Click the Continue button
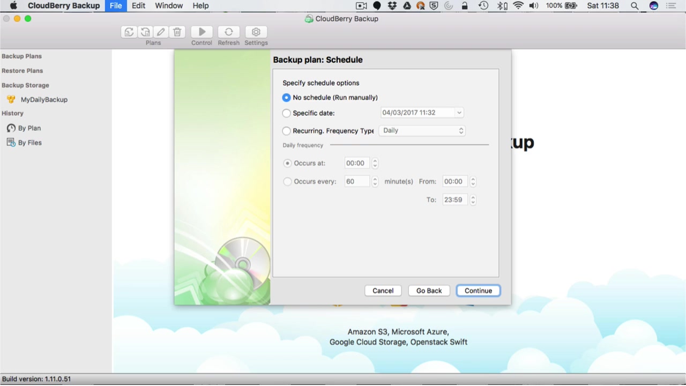This screenshot has width=686, height=386. point(479,291)
